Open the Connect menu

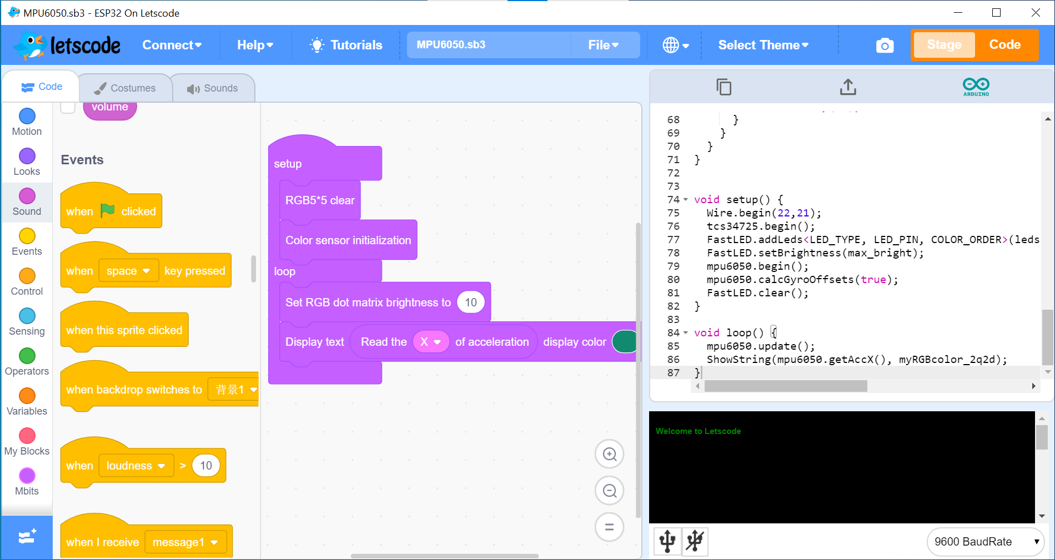[172, 46]
